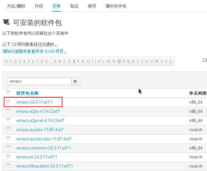Check the emacs-el-24.3-11.el7:1 checkbox

point(8,157)
